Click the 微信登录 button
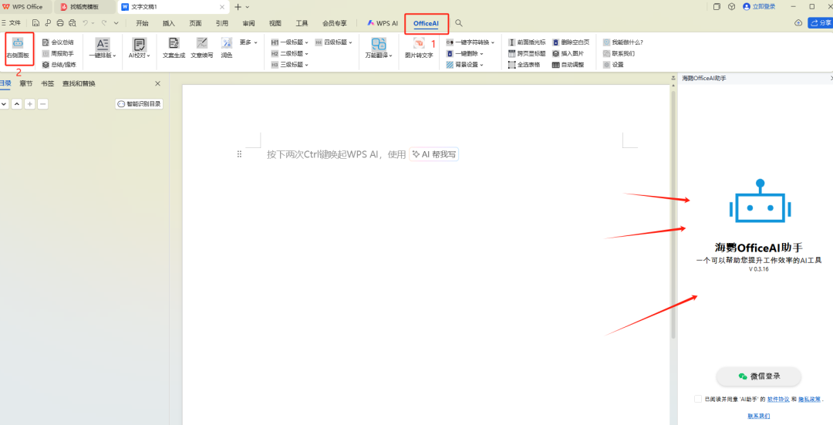The height and width of the screenshot is (425, 833). pyautogui.click(x=759, y=376)
